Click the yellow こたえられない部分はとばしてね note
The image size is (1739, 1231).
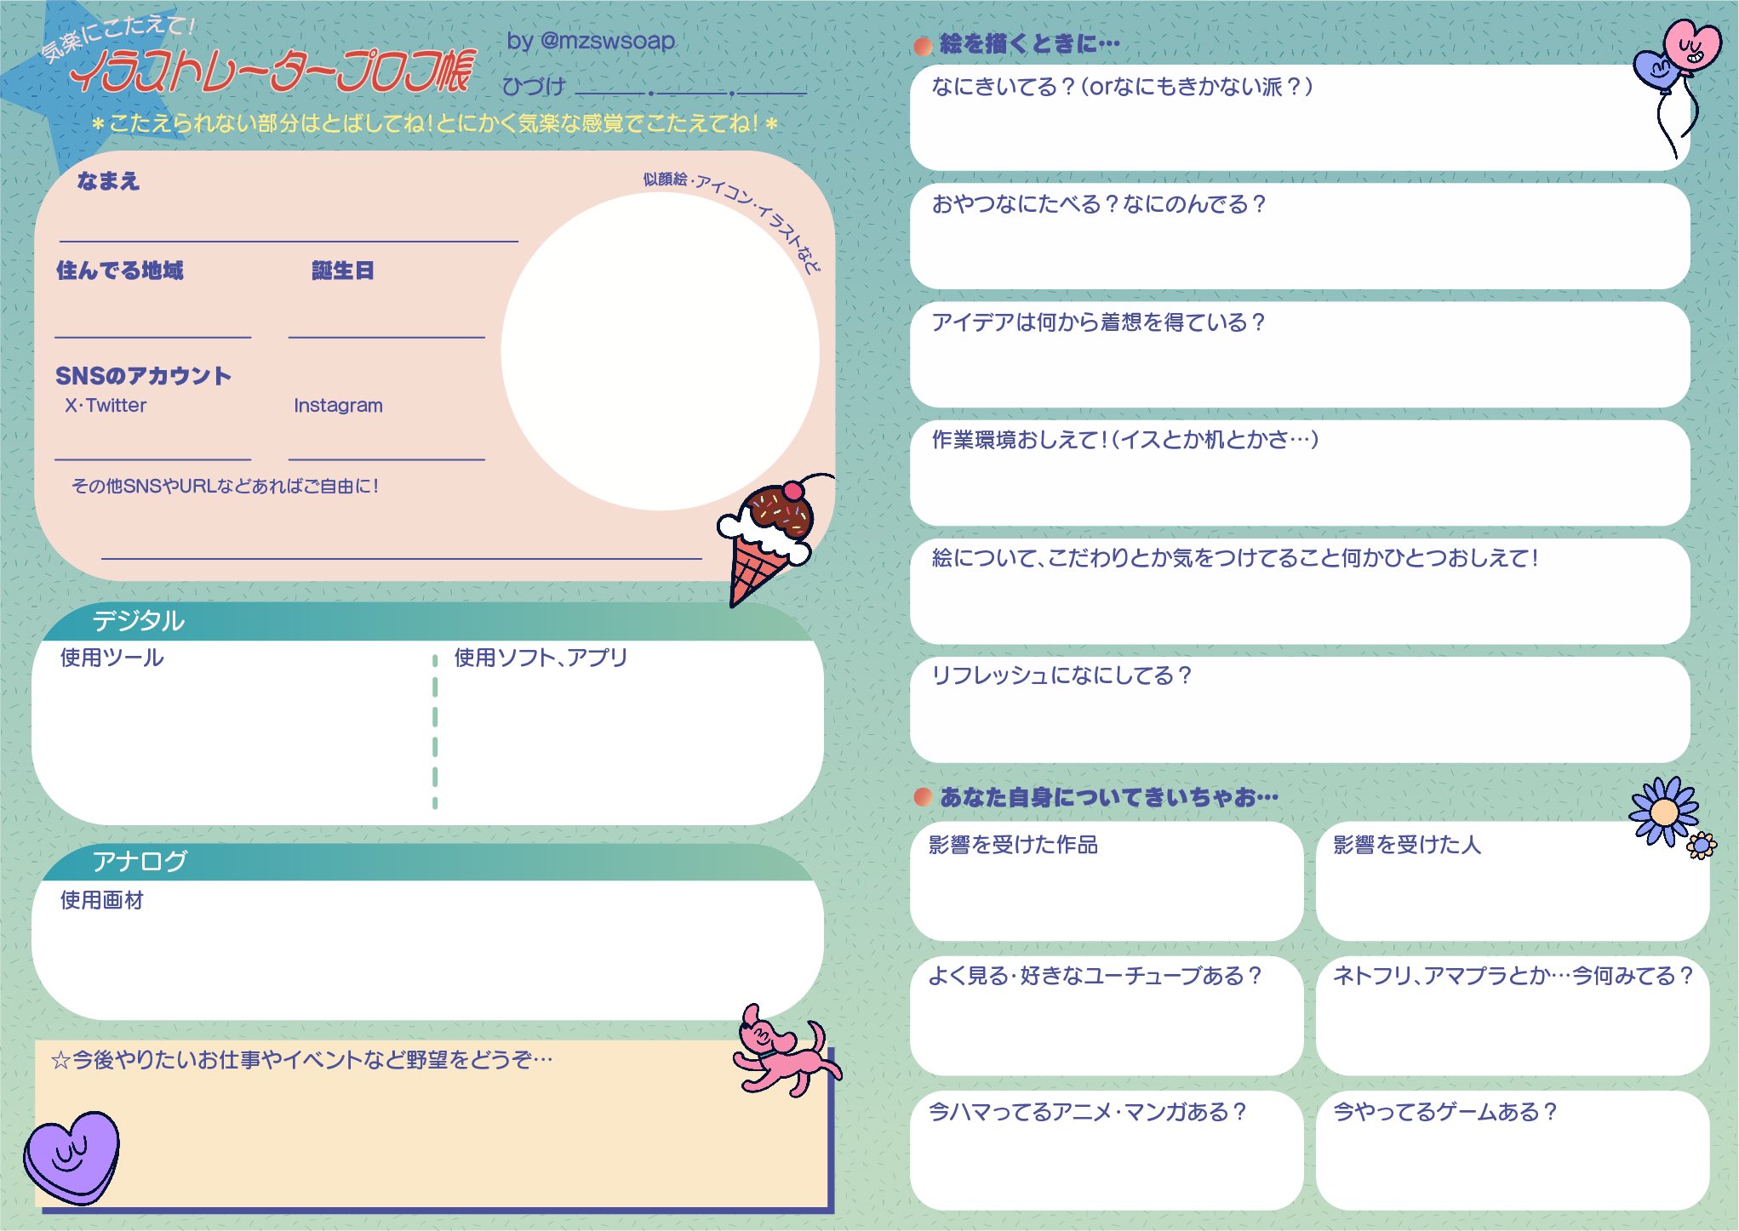(434, 123)
